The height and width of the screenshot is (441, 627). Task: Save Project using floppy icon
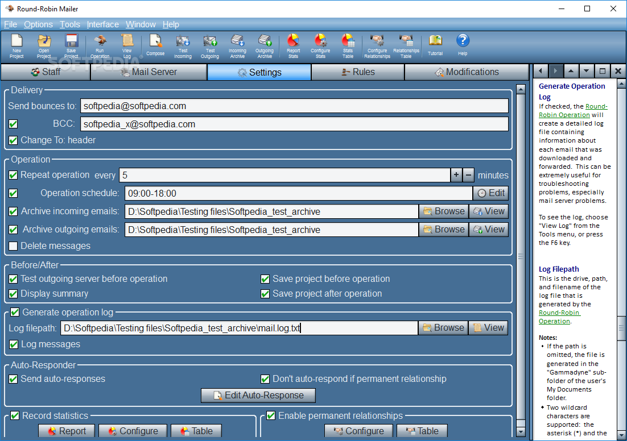coord(71,47)
